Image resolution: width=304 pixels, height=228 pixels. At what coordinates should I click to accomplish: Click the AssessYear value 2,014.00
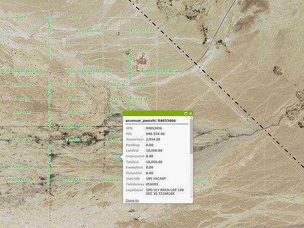(x=153, y=139)
